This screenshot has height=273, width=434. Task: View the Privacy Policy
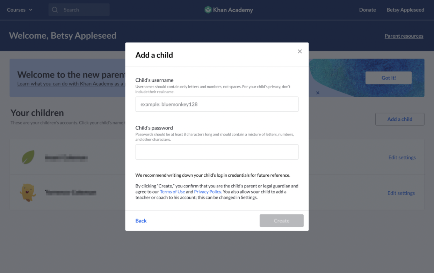(x=207, y=191)
